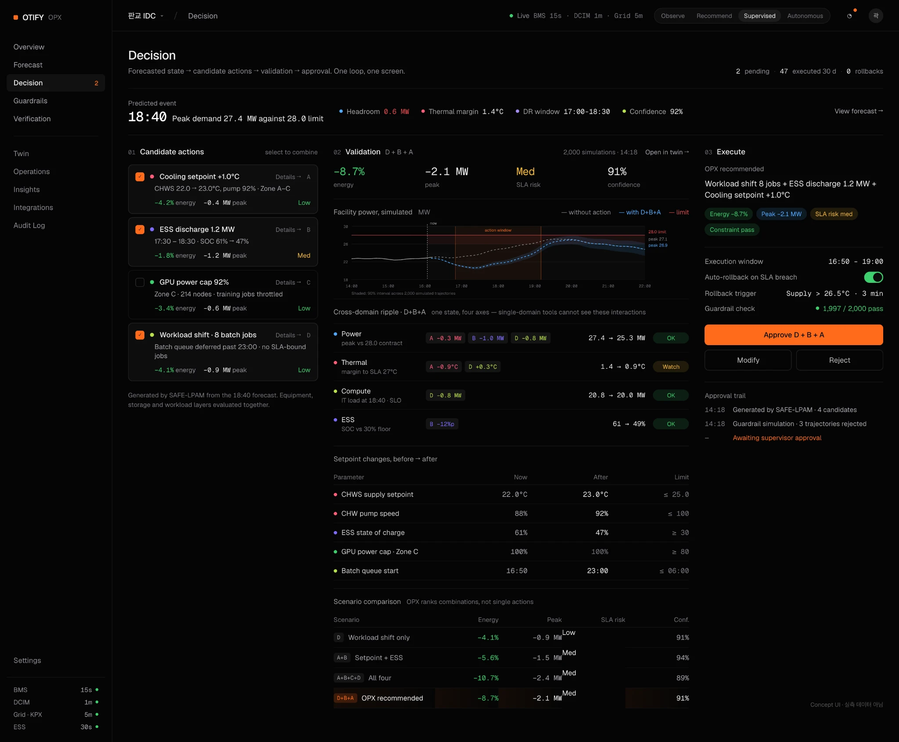This screenshot has height=742, width=899.
Task: Select the Workload shift only scenario row
Action: [511, 638]
